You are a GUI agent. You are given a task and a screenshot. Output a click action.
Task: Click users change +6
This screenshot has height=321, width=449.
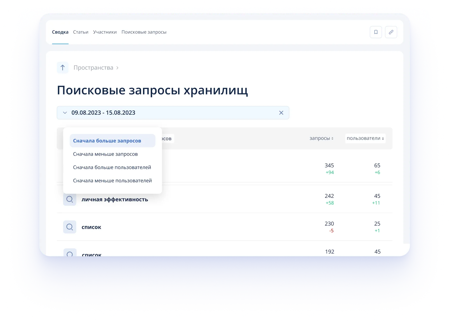pyautogui.click(x=377, y=172)
